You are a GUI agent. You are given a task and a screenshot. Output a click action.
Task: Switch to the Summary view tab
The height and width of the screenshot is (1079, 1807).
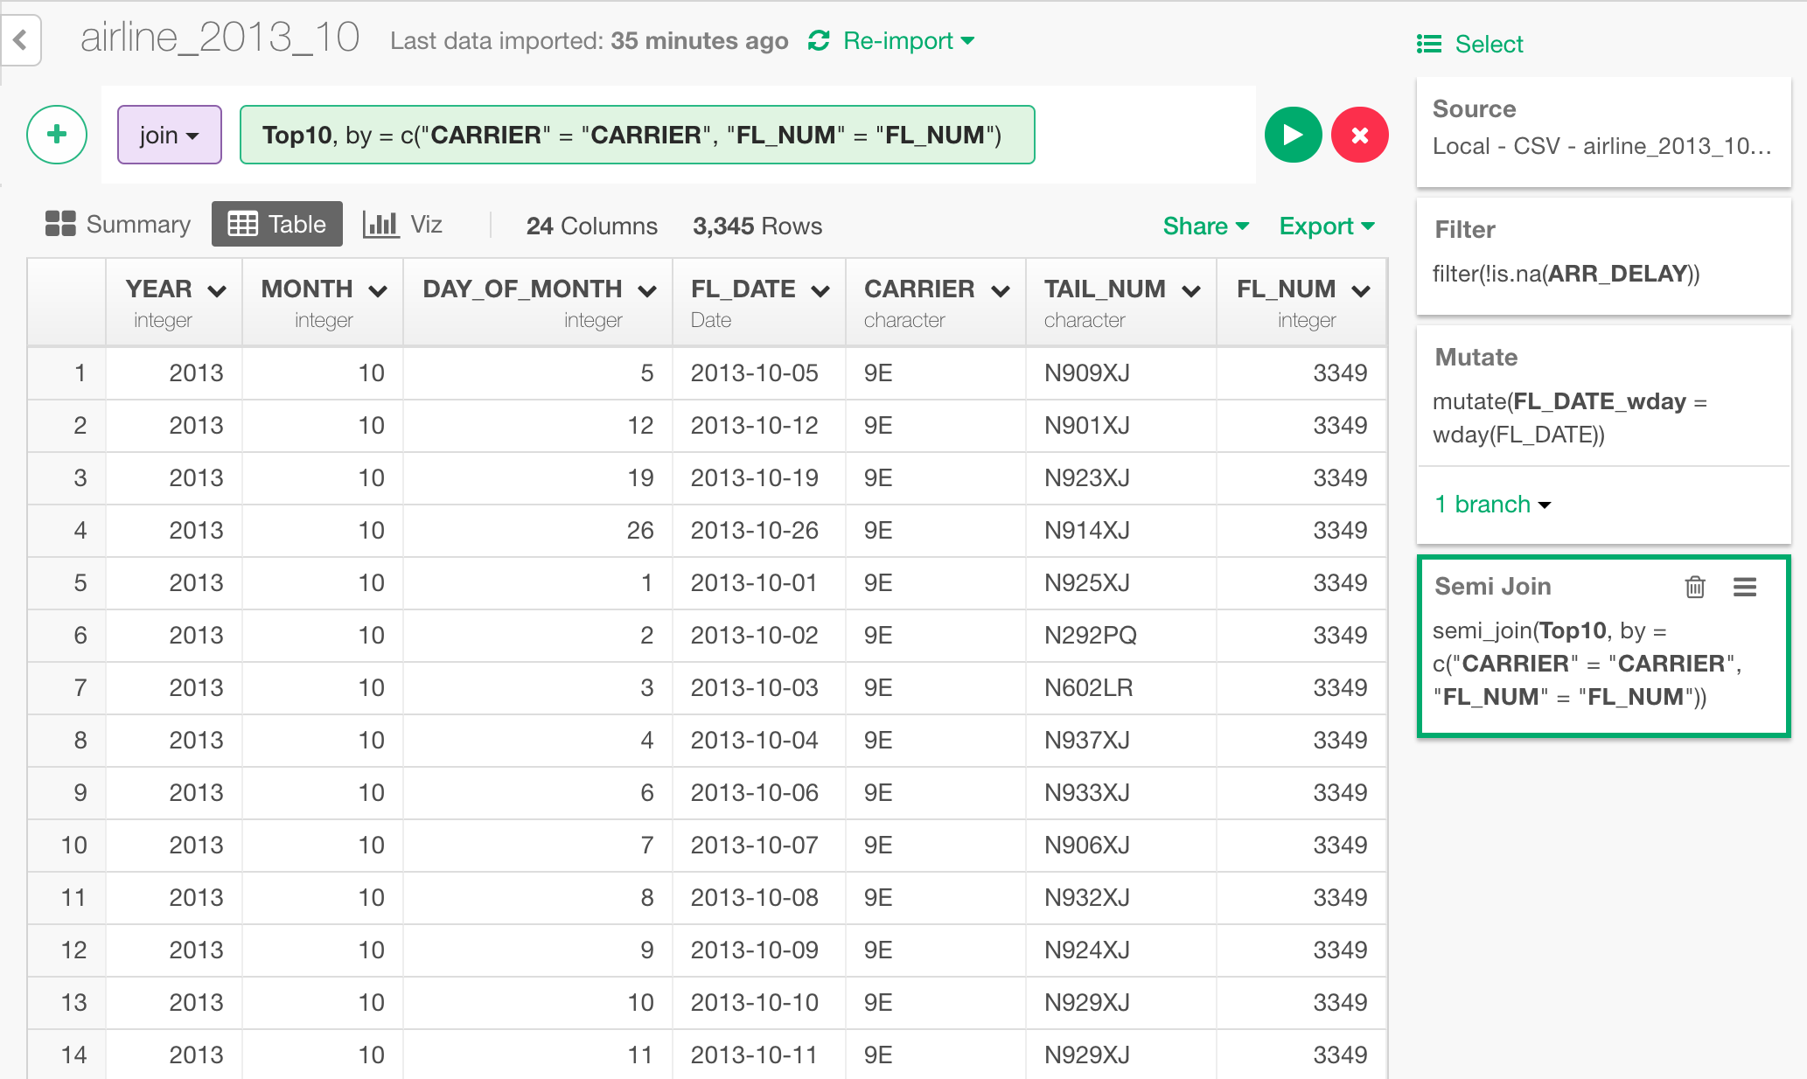point(118,225)
